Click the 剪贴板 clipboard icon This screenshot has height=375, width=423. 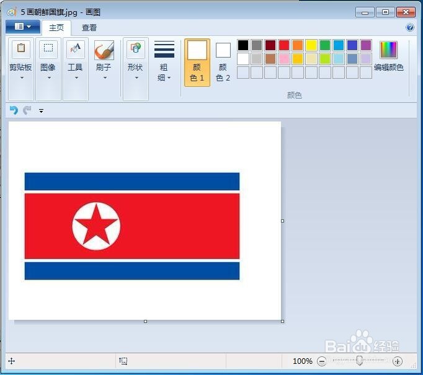[21, 49]
